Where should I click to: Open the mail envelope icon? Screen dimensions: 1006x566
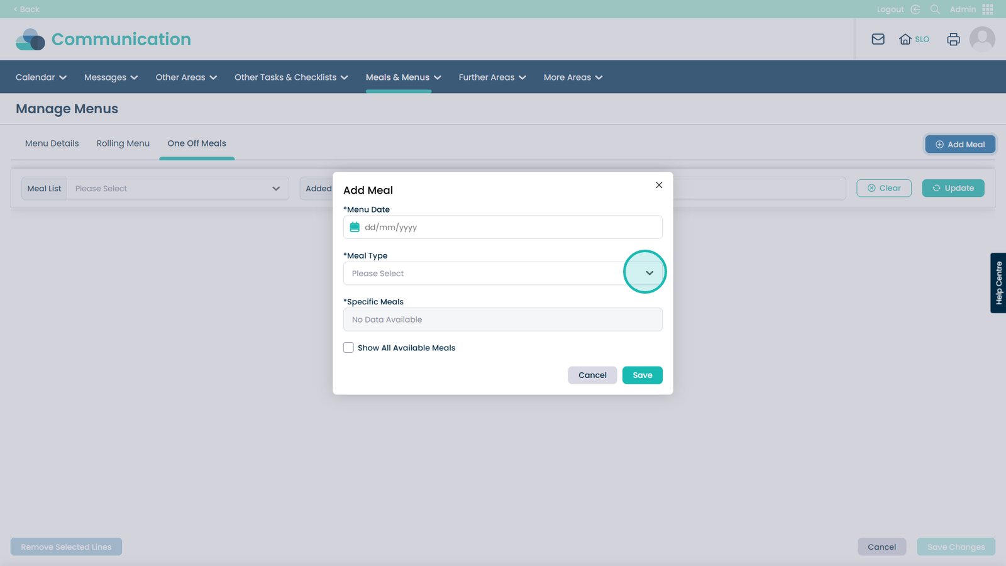click(878, 39)
